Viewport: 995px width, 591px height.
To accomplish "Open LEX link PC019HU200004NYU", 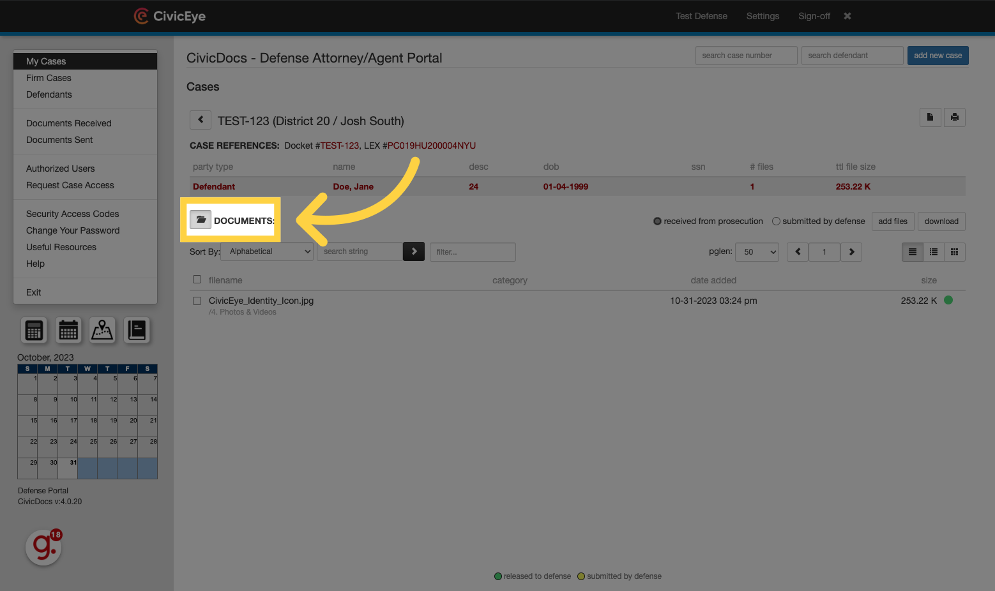I will [x=432, y=146].
